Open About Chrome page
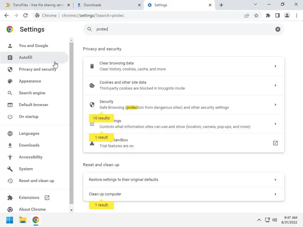This screenshot has height=227, width=303. [x=34, y=209]
